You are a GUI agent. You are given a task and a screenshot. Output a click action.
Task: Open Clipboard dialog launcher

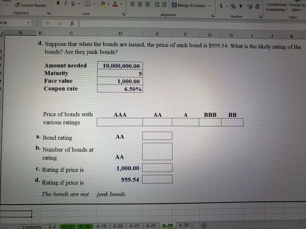[x=49, y=13]
